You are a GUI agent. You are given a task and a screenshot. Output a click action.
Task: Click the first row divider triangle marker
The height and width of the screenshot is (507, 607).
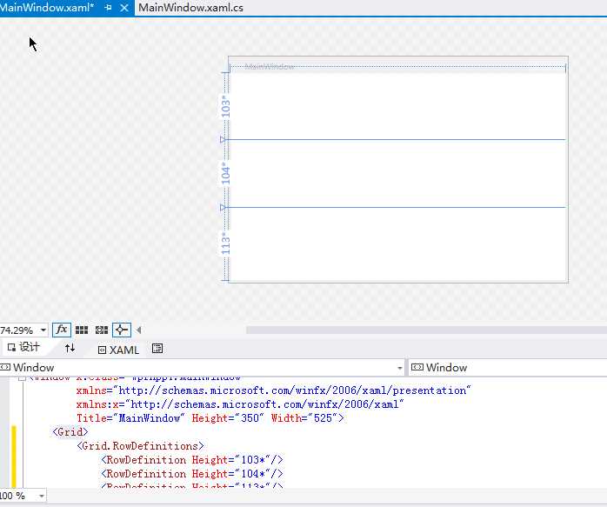(223, 139)
